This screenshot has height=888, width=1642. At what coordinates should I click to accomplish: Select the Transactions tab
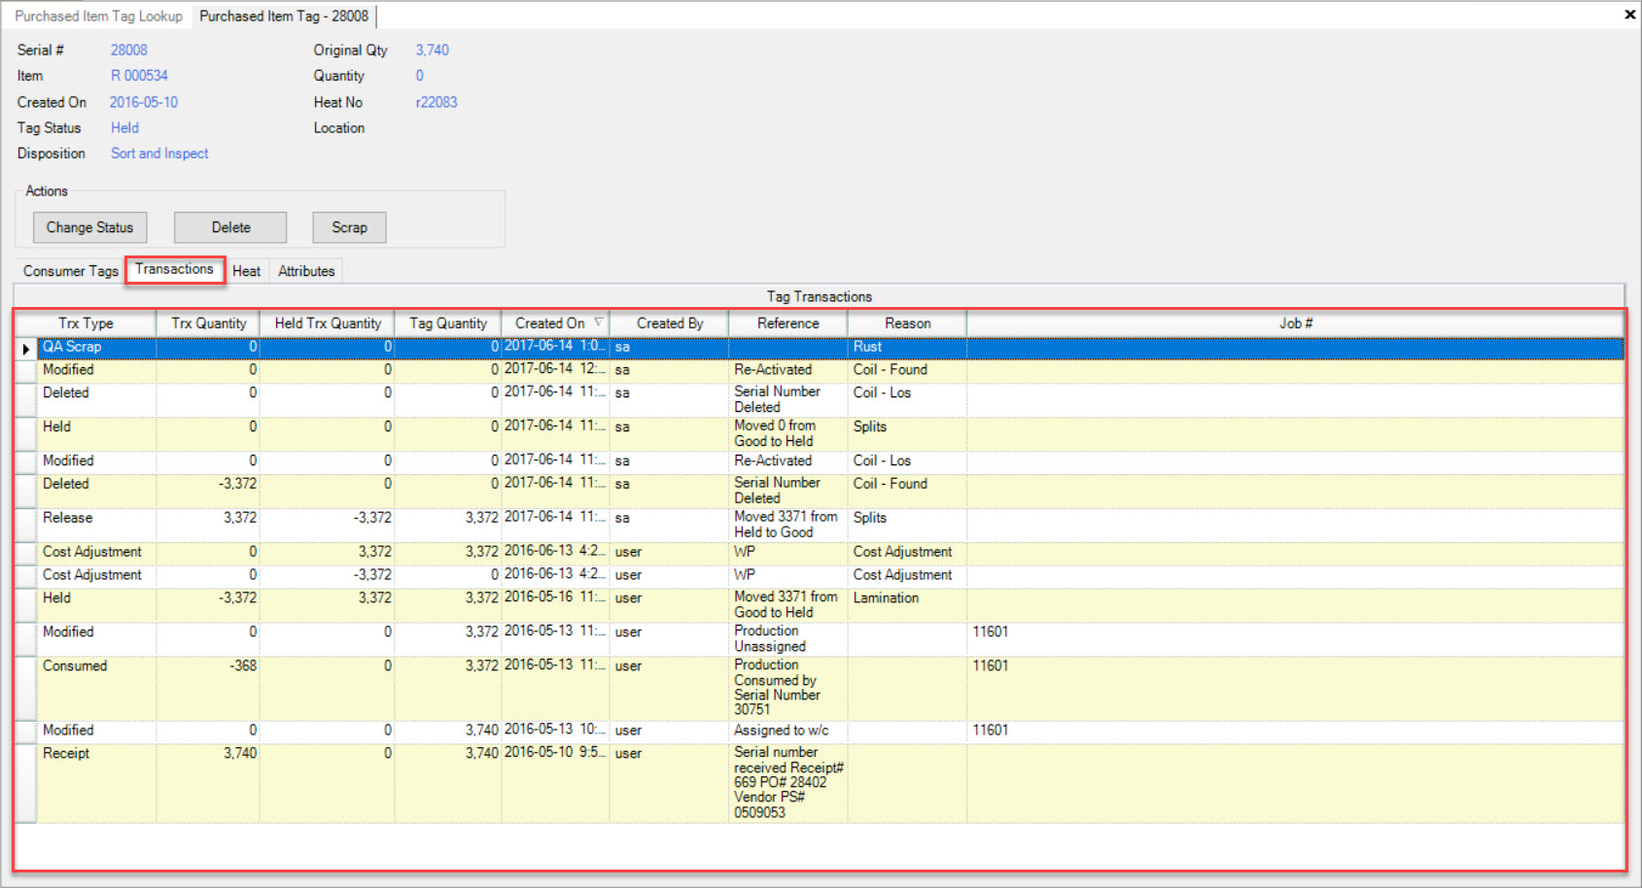(175, 269)
